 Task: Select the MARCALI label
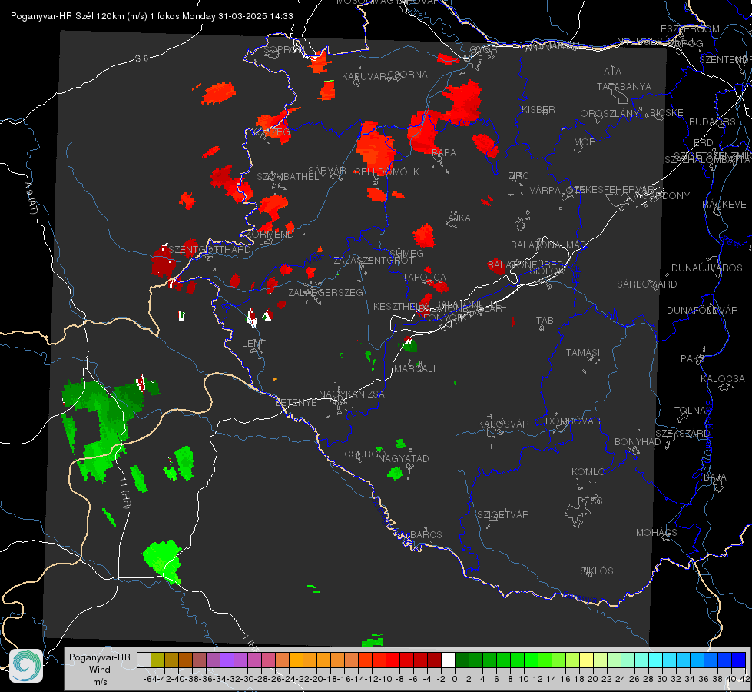[415, 369]
